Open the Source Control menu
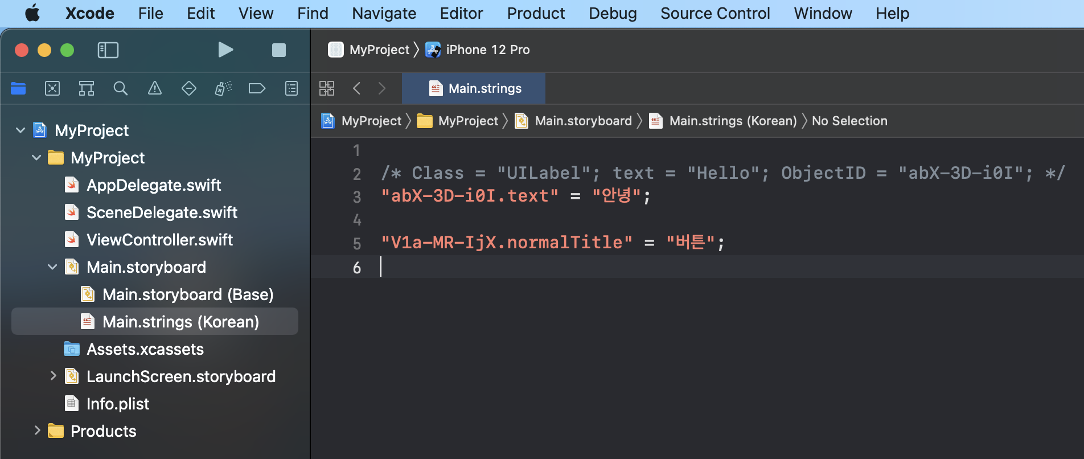Screen dimensions: 1084x459 pyautogui.click(x=715, y=13)
